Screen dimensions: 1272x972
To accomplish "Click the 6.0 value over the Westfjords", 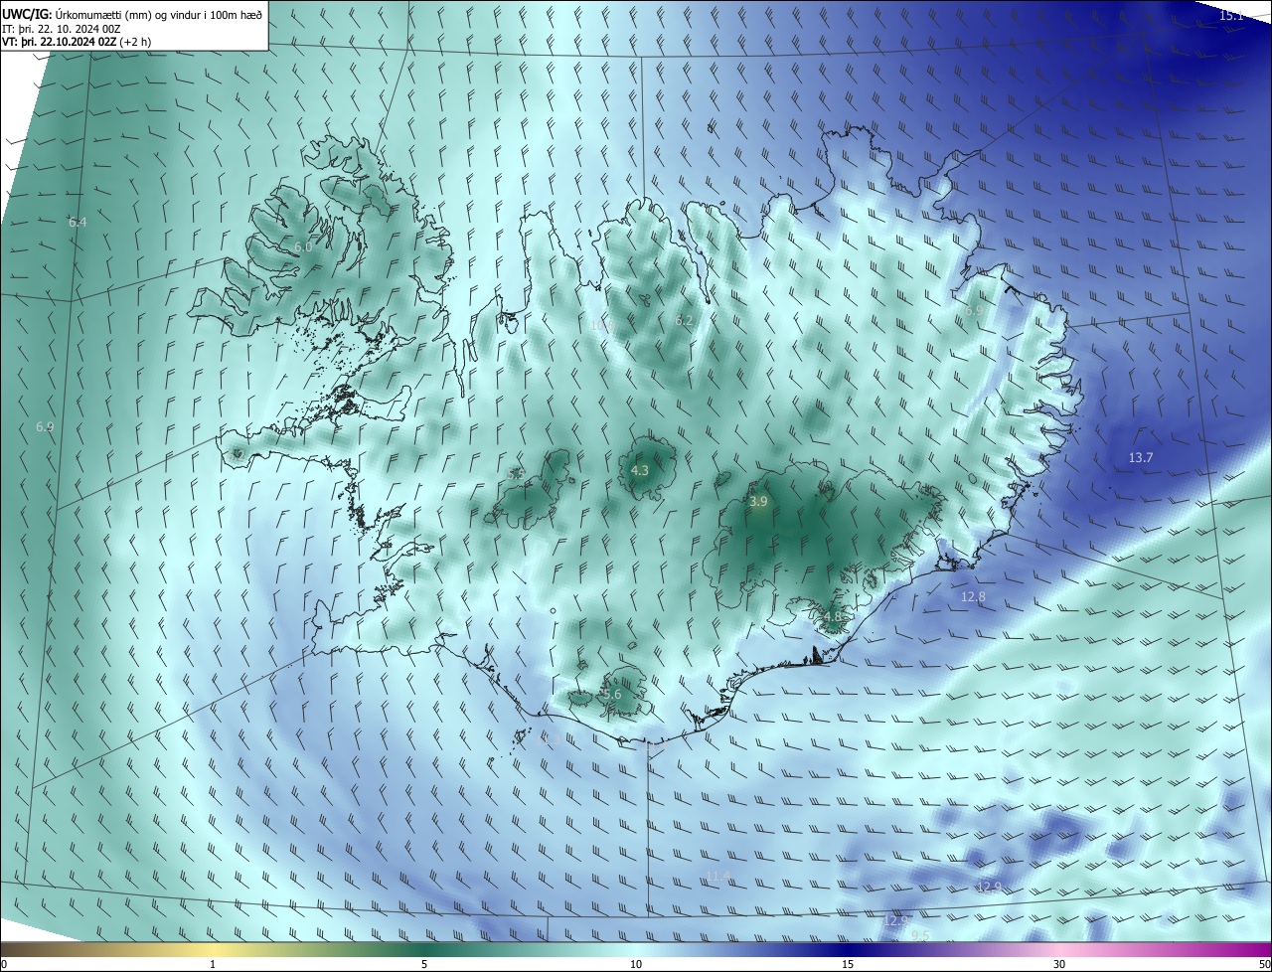I will click(x=303, y=246).
